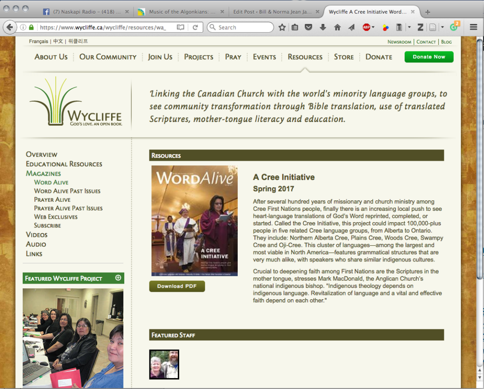The height and width of the screenshot is (389, 484).
Task: Open Subscribe in the sidebar
Action: point(47,225)
